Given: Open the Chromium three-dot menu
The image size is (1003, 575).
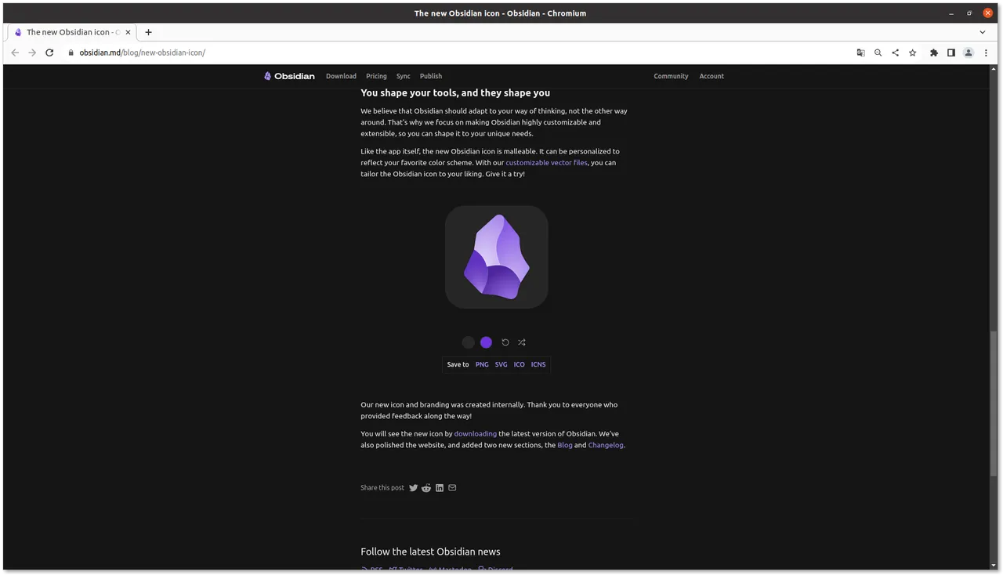Looking at the screenshot, I should pyautogui.click(x=985, y=52).
